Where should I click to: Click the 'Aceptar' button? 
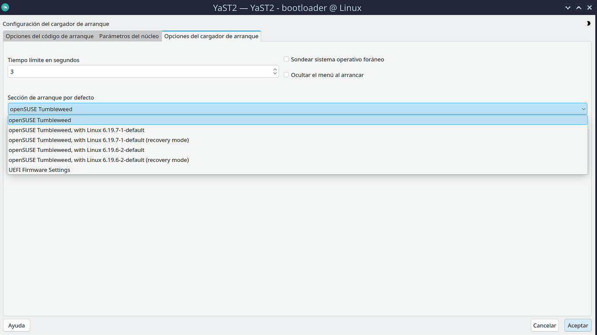(x=578, y=326)
